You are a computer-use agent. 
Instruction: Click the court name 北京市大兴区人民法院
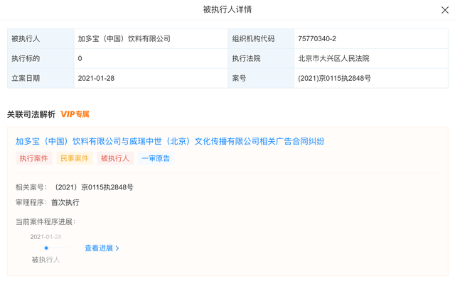tap(333, 58)
